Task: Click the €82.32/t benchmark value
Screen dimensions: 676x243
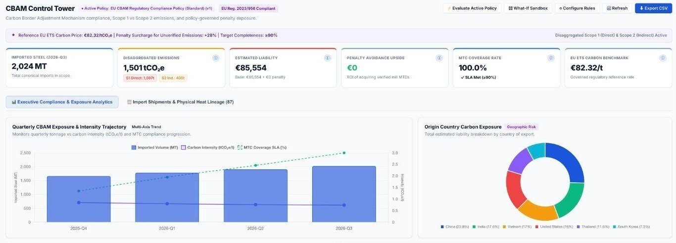Action: tap(586, 68)
